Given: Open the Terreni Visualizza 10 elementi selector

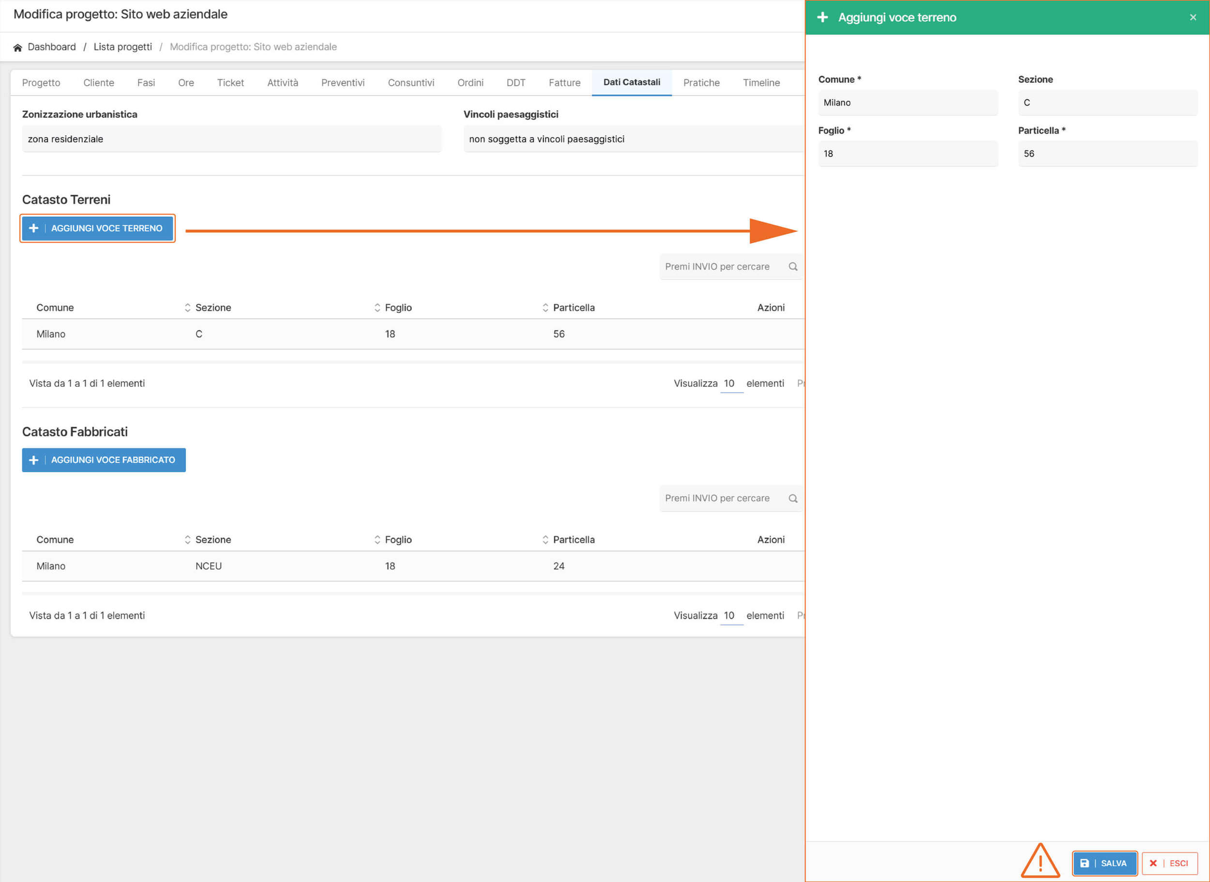Looking at the screenshot, I should coord(731,384).
